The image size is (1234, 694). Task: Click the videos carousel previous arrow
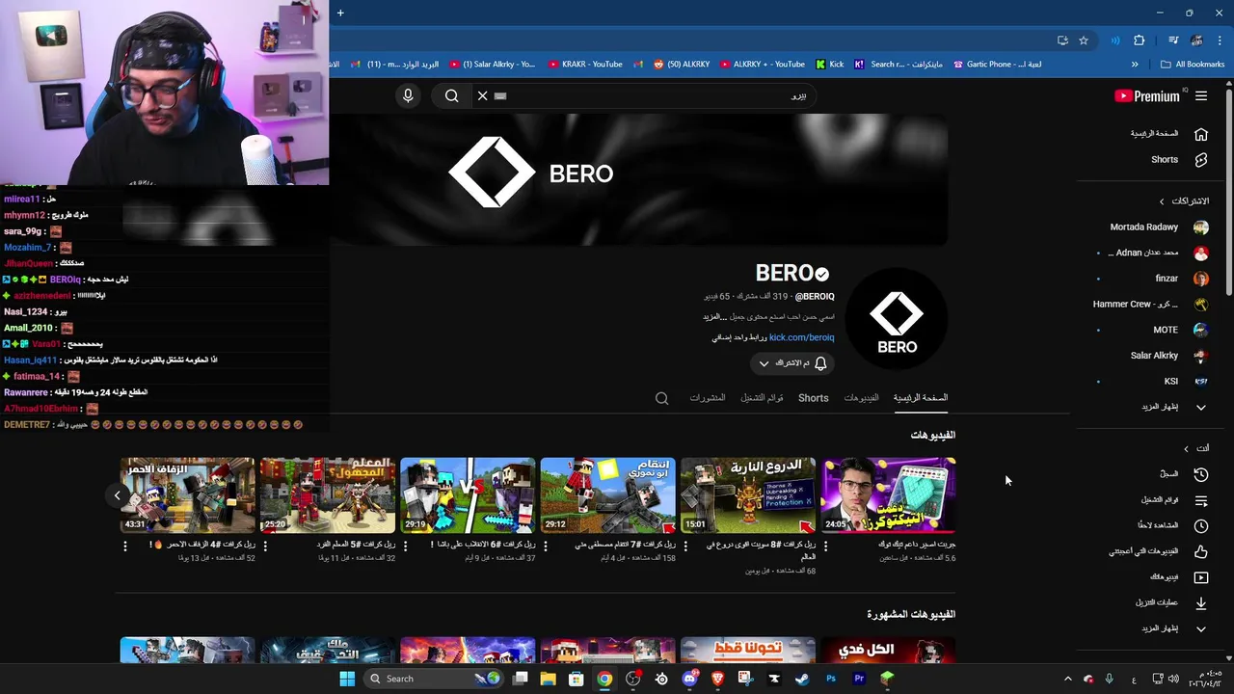coord(118,495)
